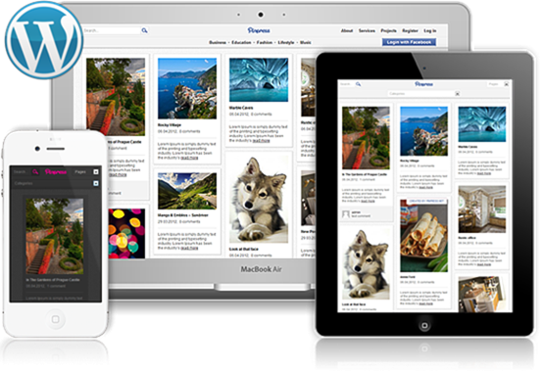This screenshot has width=542, height=372.
Task: Open the About menu item
Action: coord(347,30)
